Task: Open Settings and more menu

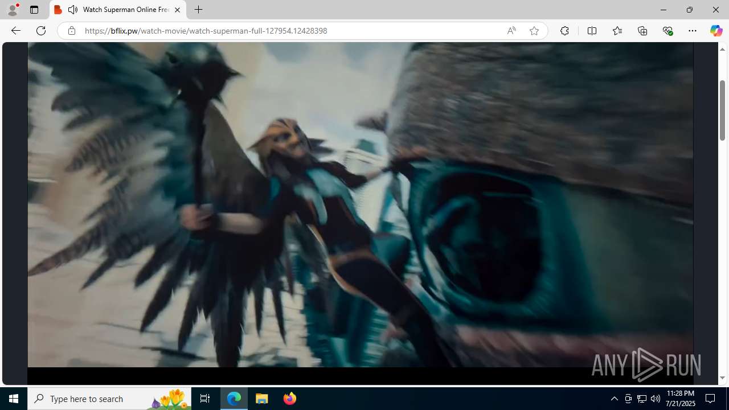Action: click(693, 31)
